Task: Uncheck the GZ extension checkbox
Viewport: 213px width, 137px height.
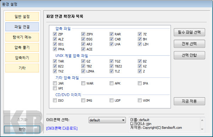Action: click(83, 61)
